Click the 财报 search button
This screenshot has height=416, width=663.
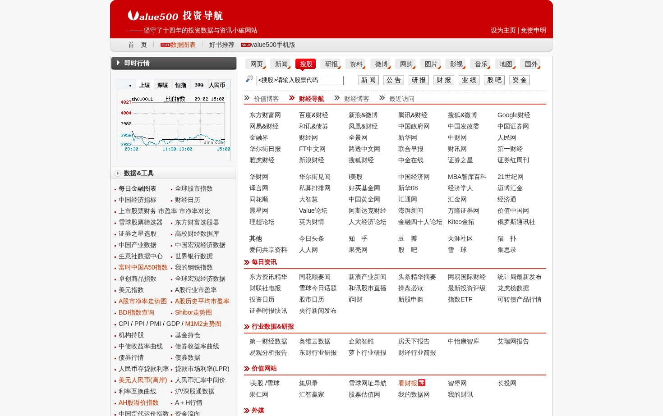(444, 80)
